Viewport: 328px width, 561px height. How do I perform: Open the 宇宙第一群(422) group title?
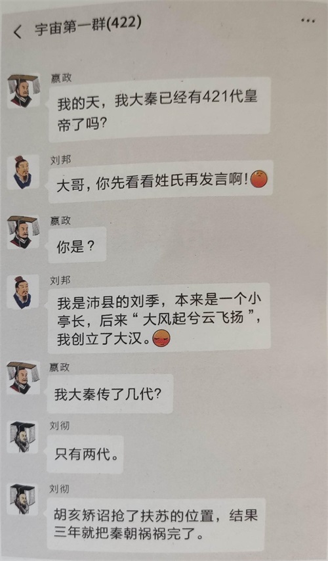click(x=88, y=26)
